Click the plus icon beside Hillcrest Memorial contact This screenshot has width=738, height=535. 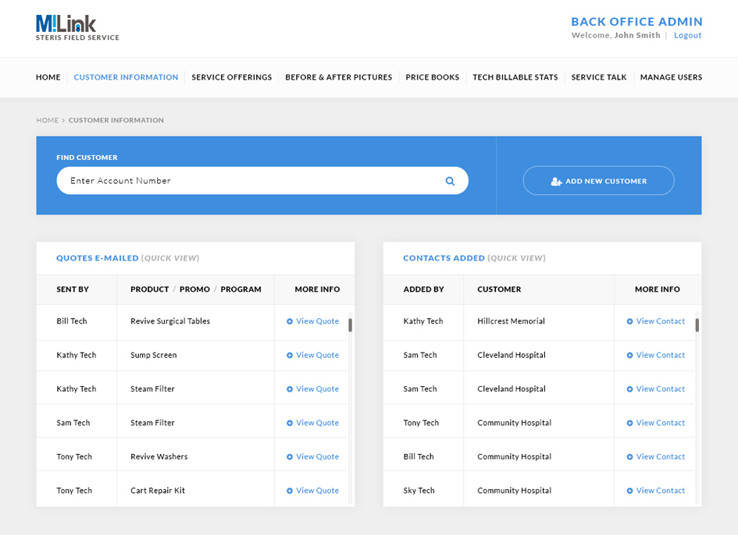pyautogui.click(x=632, y=321)
